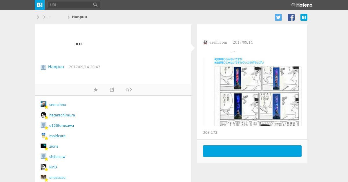This screenshot has height=182, width=348.
Task: Click zions's avatar
Action: pos(43,146)
